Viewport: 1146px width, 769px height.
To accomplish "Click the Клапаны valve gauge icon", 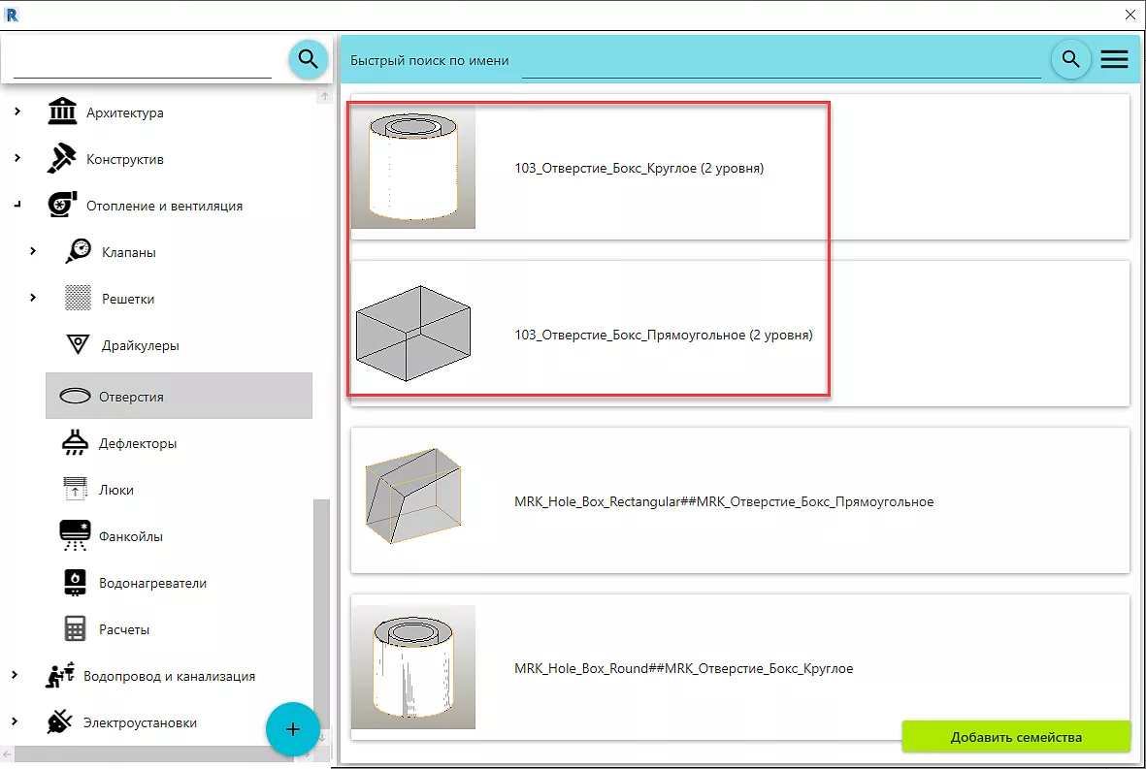I will pos(79,252).
